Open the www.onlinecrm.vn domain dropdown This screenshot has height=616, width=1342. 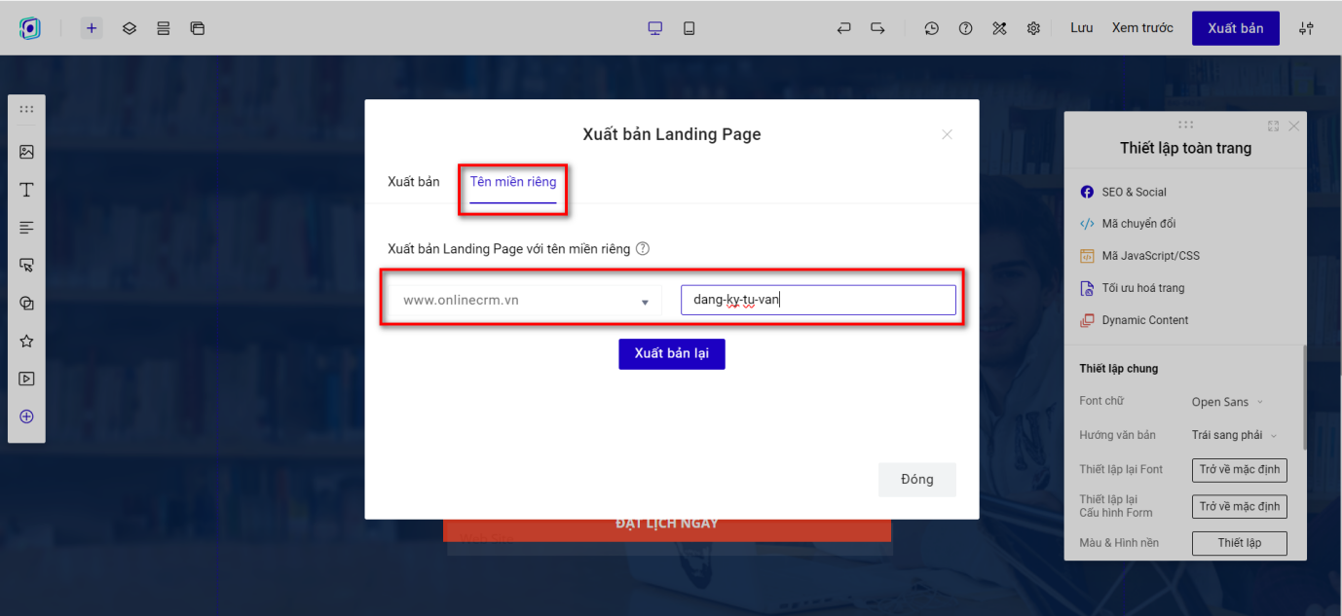tap(526, 301)
